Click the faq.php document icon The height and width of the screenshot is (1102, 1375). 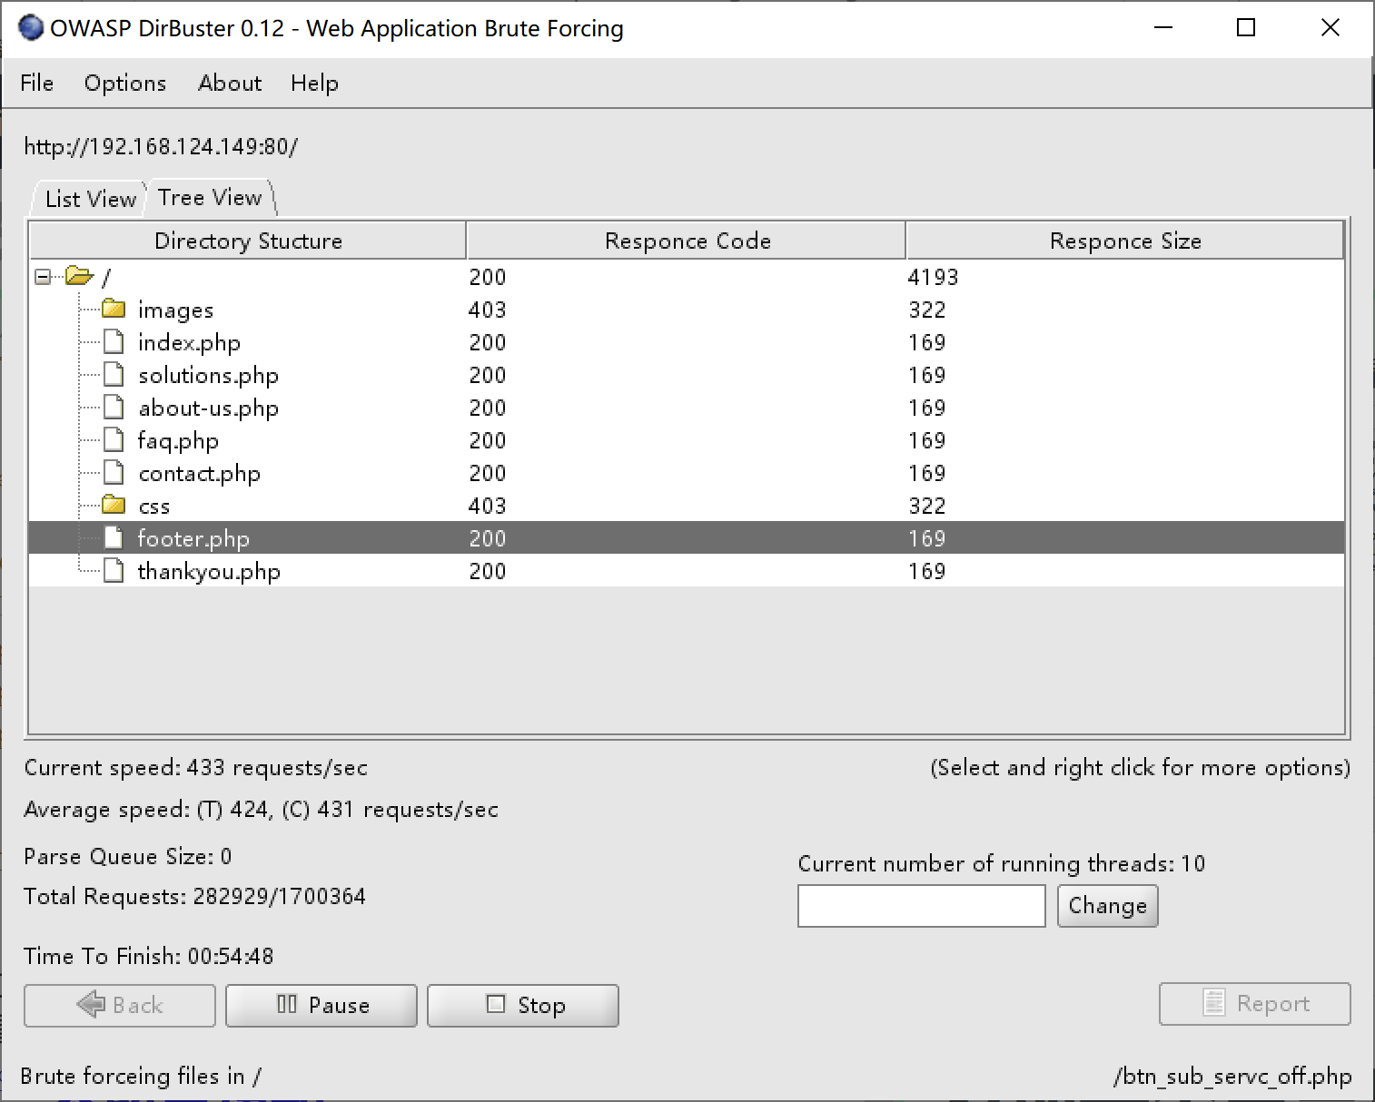[x=114, y=440]
